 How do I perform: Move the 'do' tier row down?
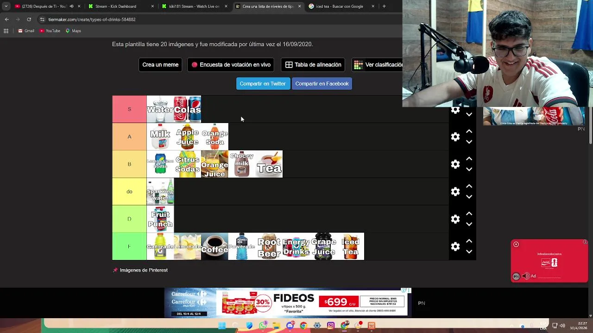tap(469, 197)
